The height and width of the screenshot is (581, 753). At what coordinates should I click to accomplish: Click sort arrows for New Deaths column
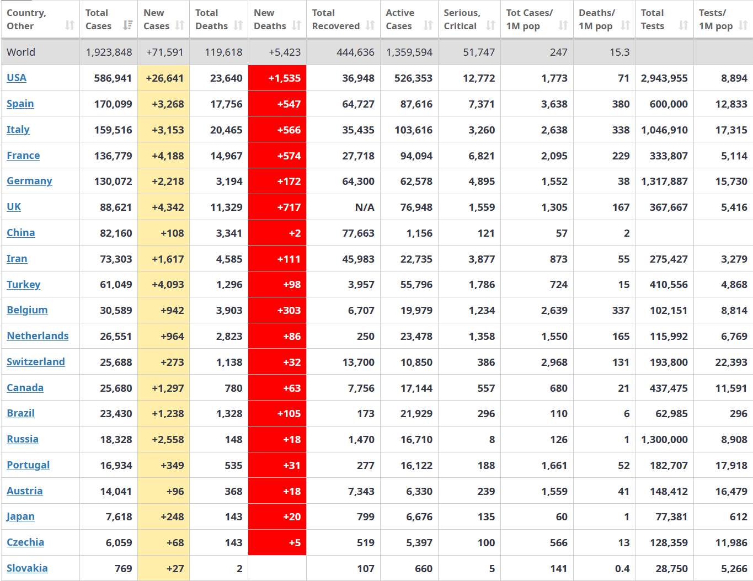296,25
